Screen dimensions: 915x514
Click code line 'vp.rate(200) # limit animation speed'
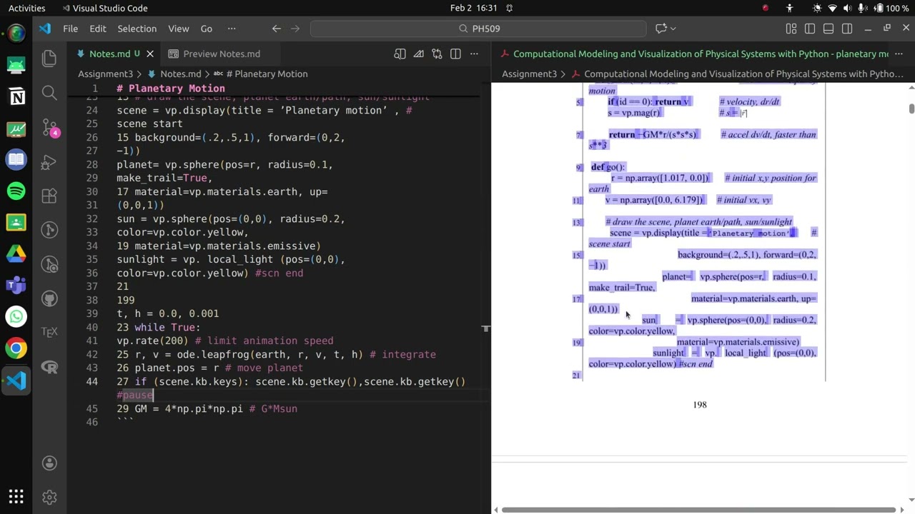click(225, 341)
